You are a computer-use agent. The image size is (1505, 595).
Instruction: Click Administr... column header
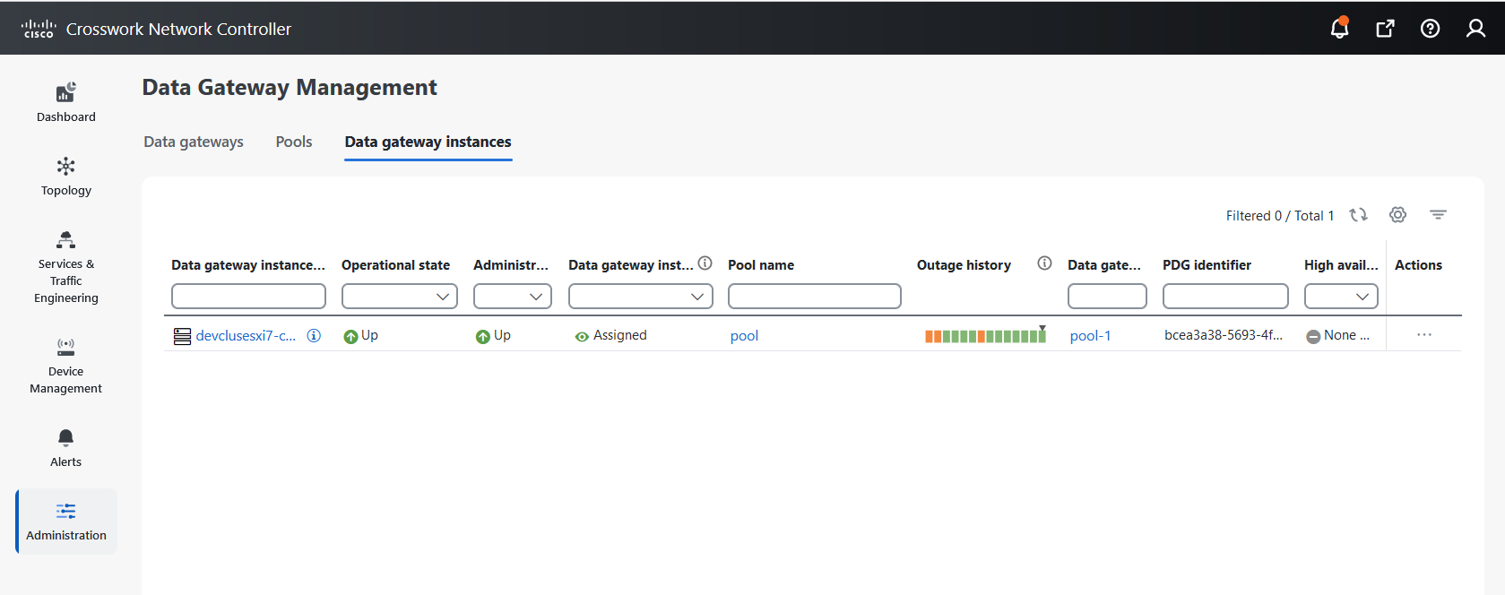(511, 265)
